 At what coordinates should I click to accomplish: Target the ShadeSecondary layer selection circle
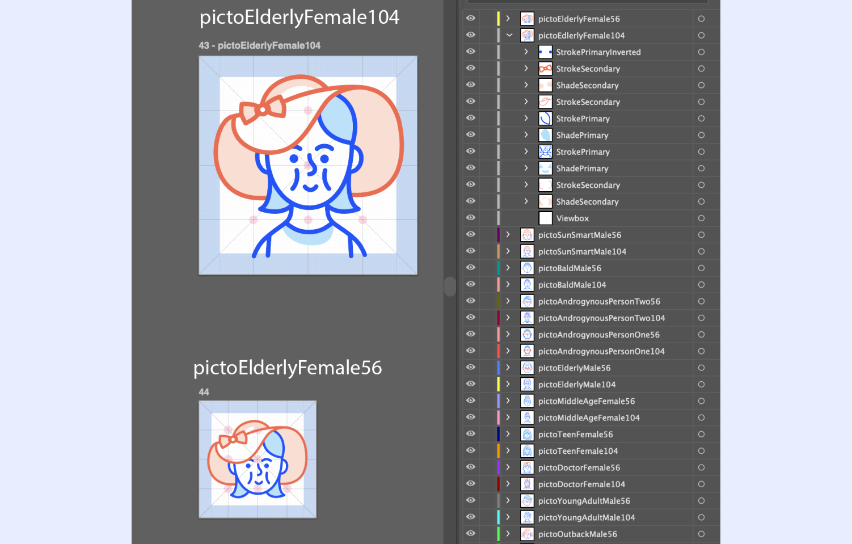[x=701, y=201]
